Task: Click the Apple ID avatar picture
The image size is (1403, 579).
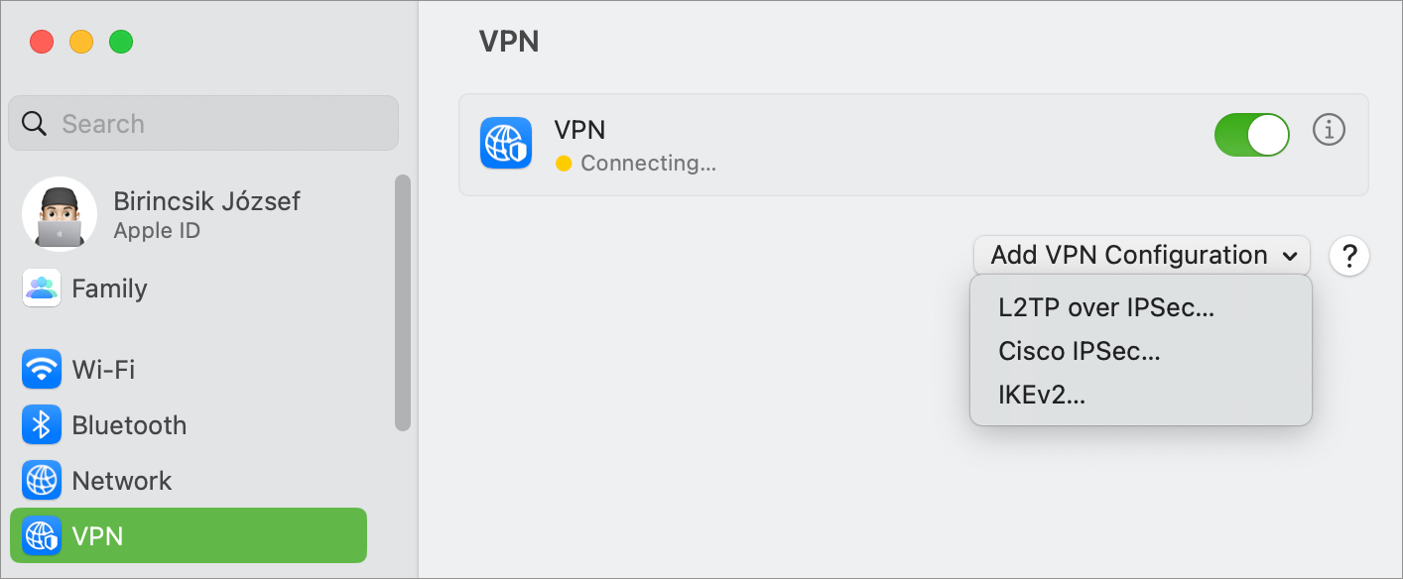Action: (60, 214)
